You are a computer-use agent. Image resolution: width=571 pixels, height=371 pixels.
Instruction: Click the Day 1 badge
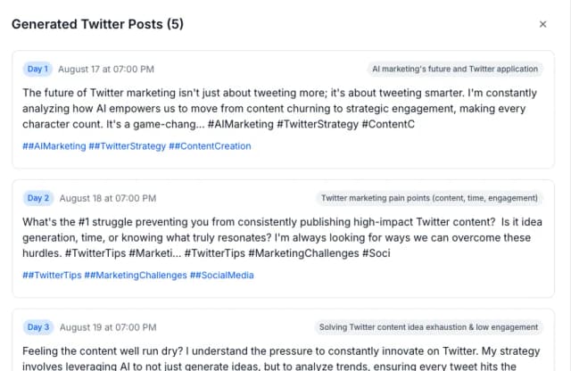[39, 69]
